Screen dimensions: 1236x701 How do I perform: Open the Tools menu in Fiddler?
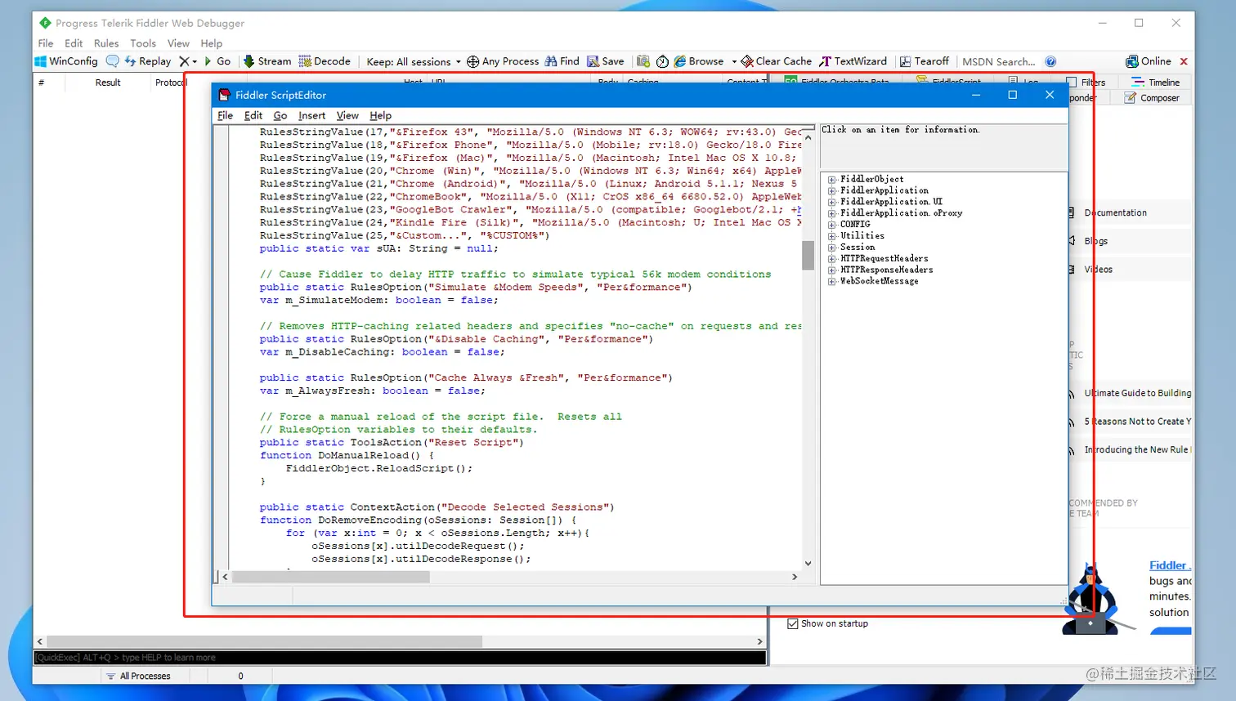tap(143, 43)
